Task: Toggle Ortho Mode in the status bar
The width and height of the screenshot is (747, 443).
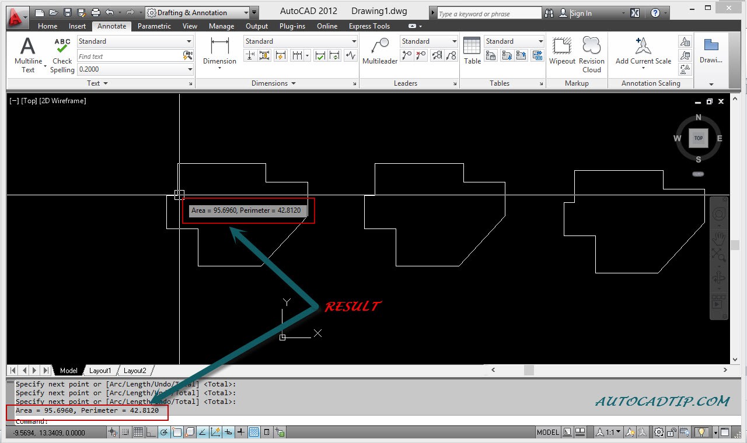Action: tap(151, 433)
